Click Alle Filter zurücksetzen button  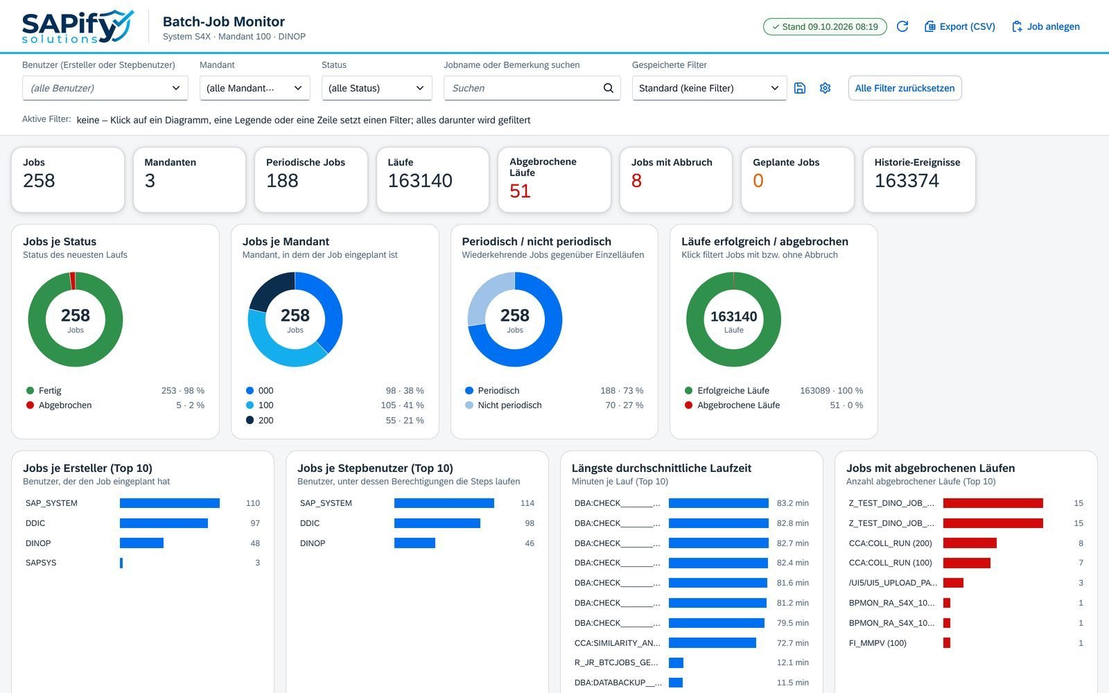905,88
